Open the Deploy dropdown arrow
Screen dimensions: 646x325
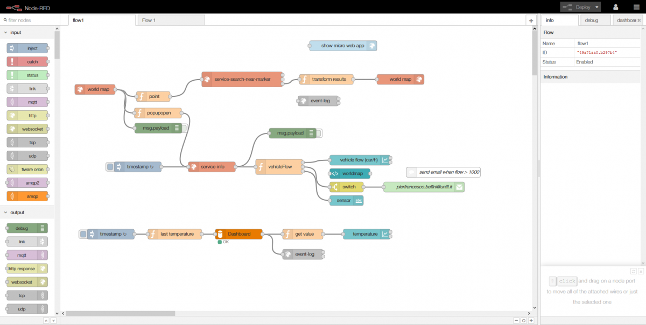[597, 8]
